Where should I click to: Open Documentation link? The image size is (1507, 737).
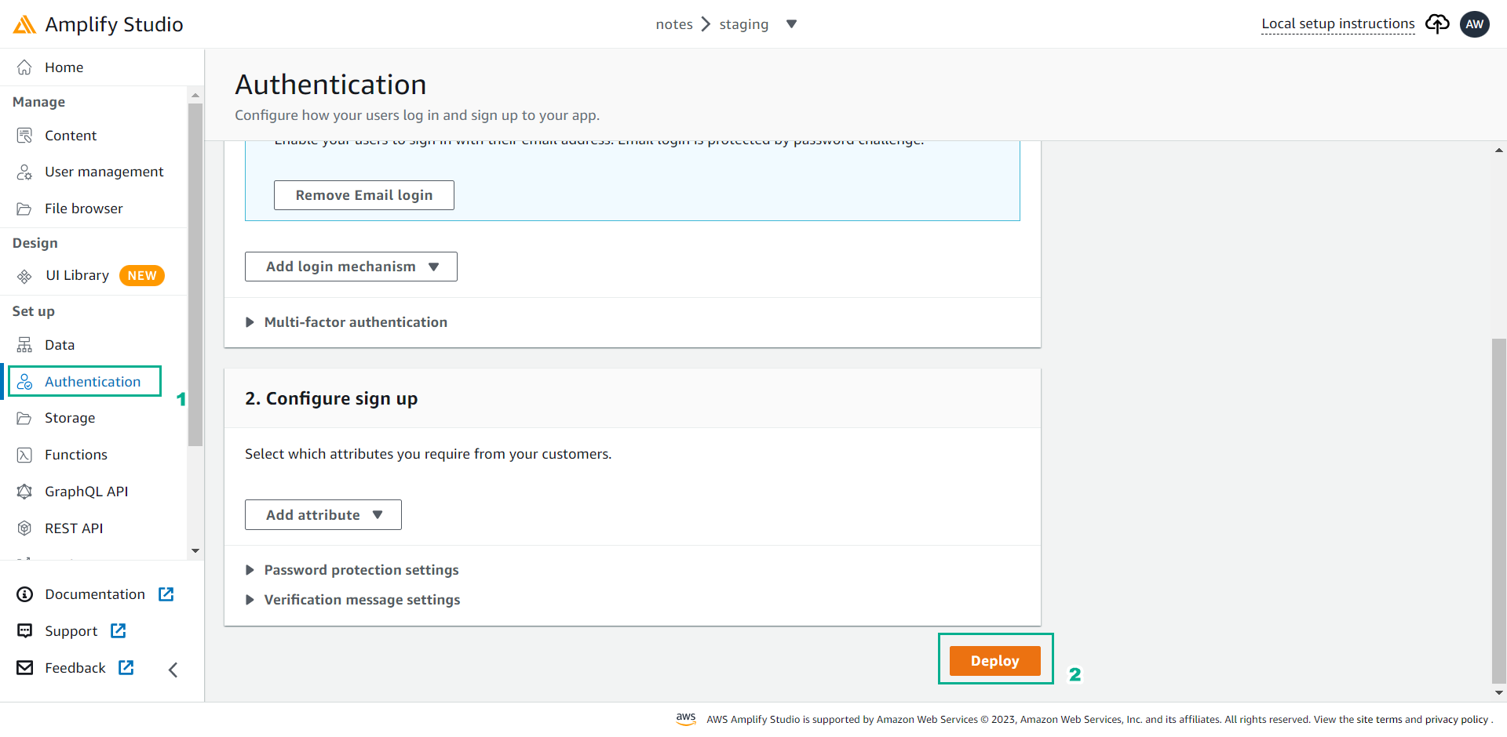(95, 594)
